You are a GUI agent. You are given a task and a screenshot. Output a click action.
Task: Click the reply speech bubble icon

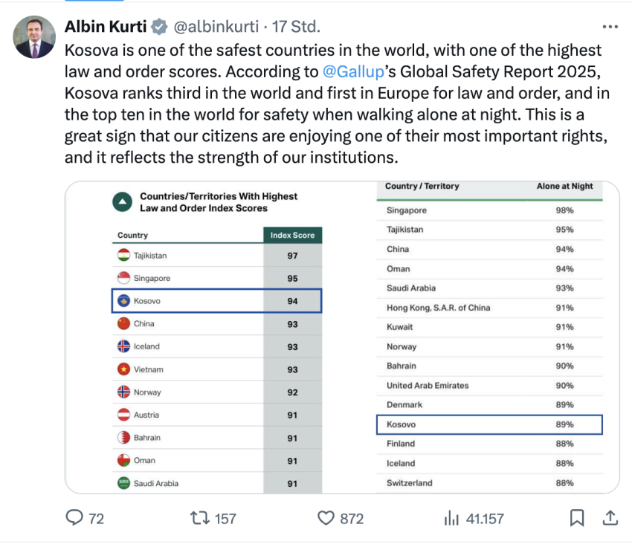coord(75,518)
